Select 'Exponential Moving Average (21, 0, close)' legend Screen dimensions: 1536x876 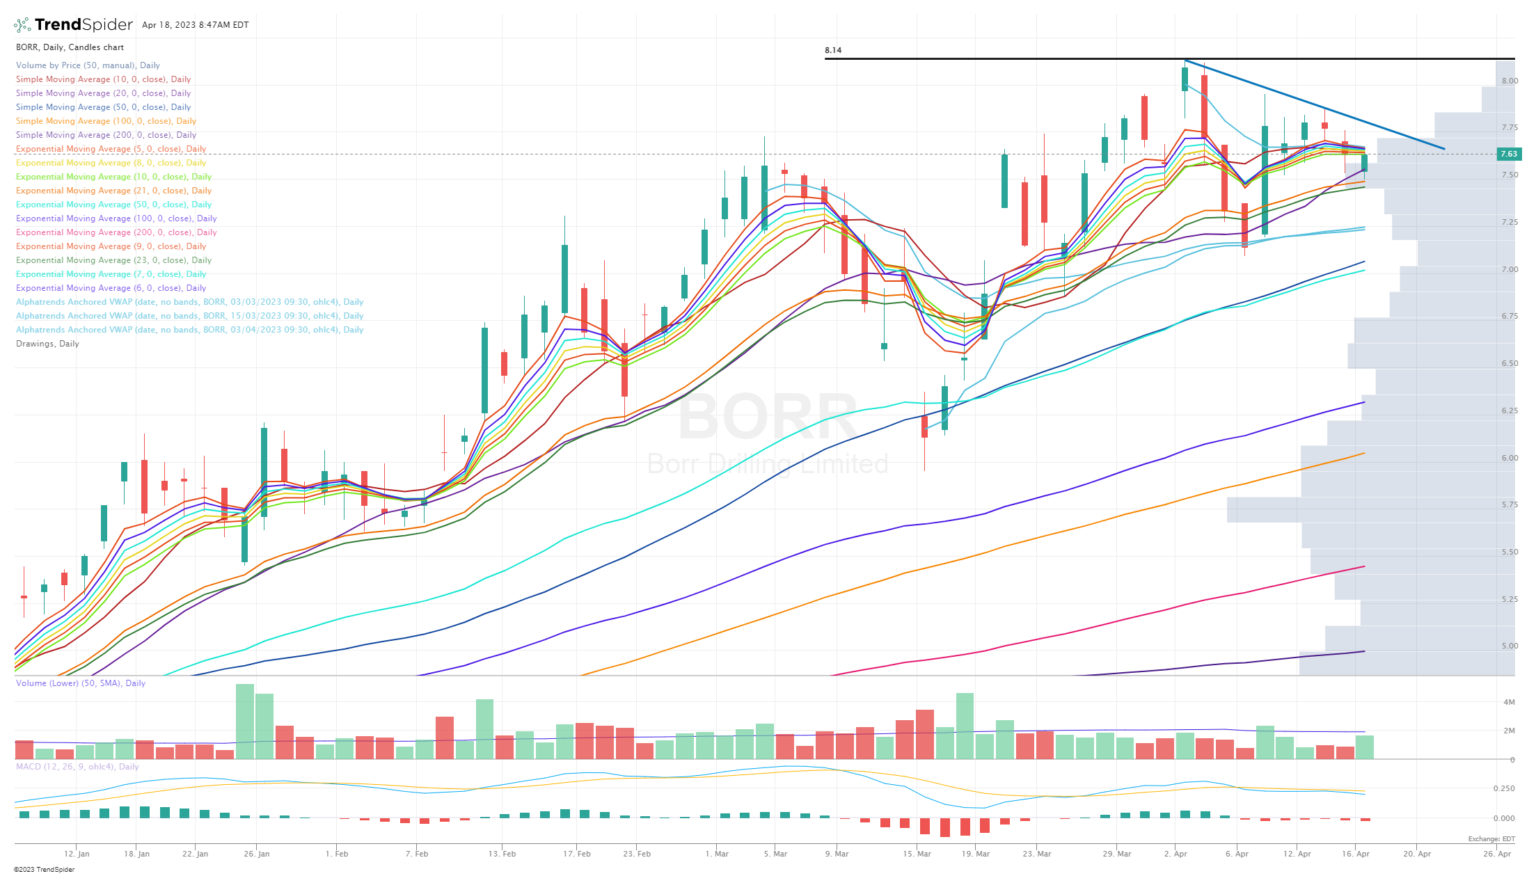pos(113,191)
